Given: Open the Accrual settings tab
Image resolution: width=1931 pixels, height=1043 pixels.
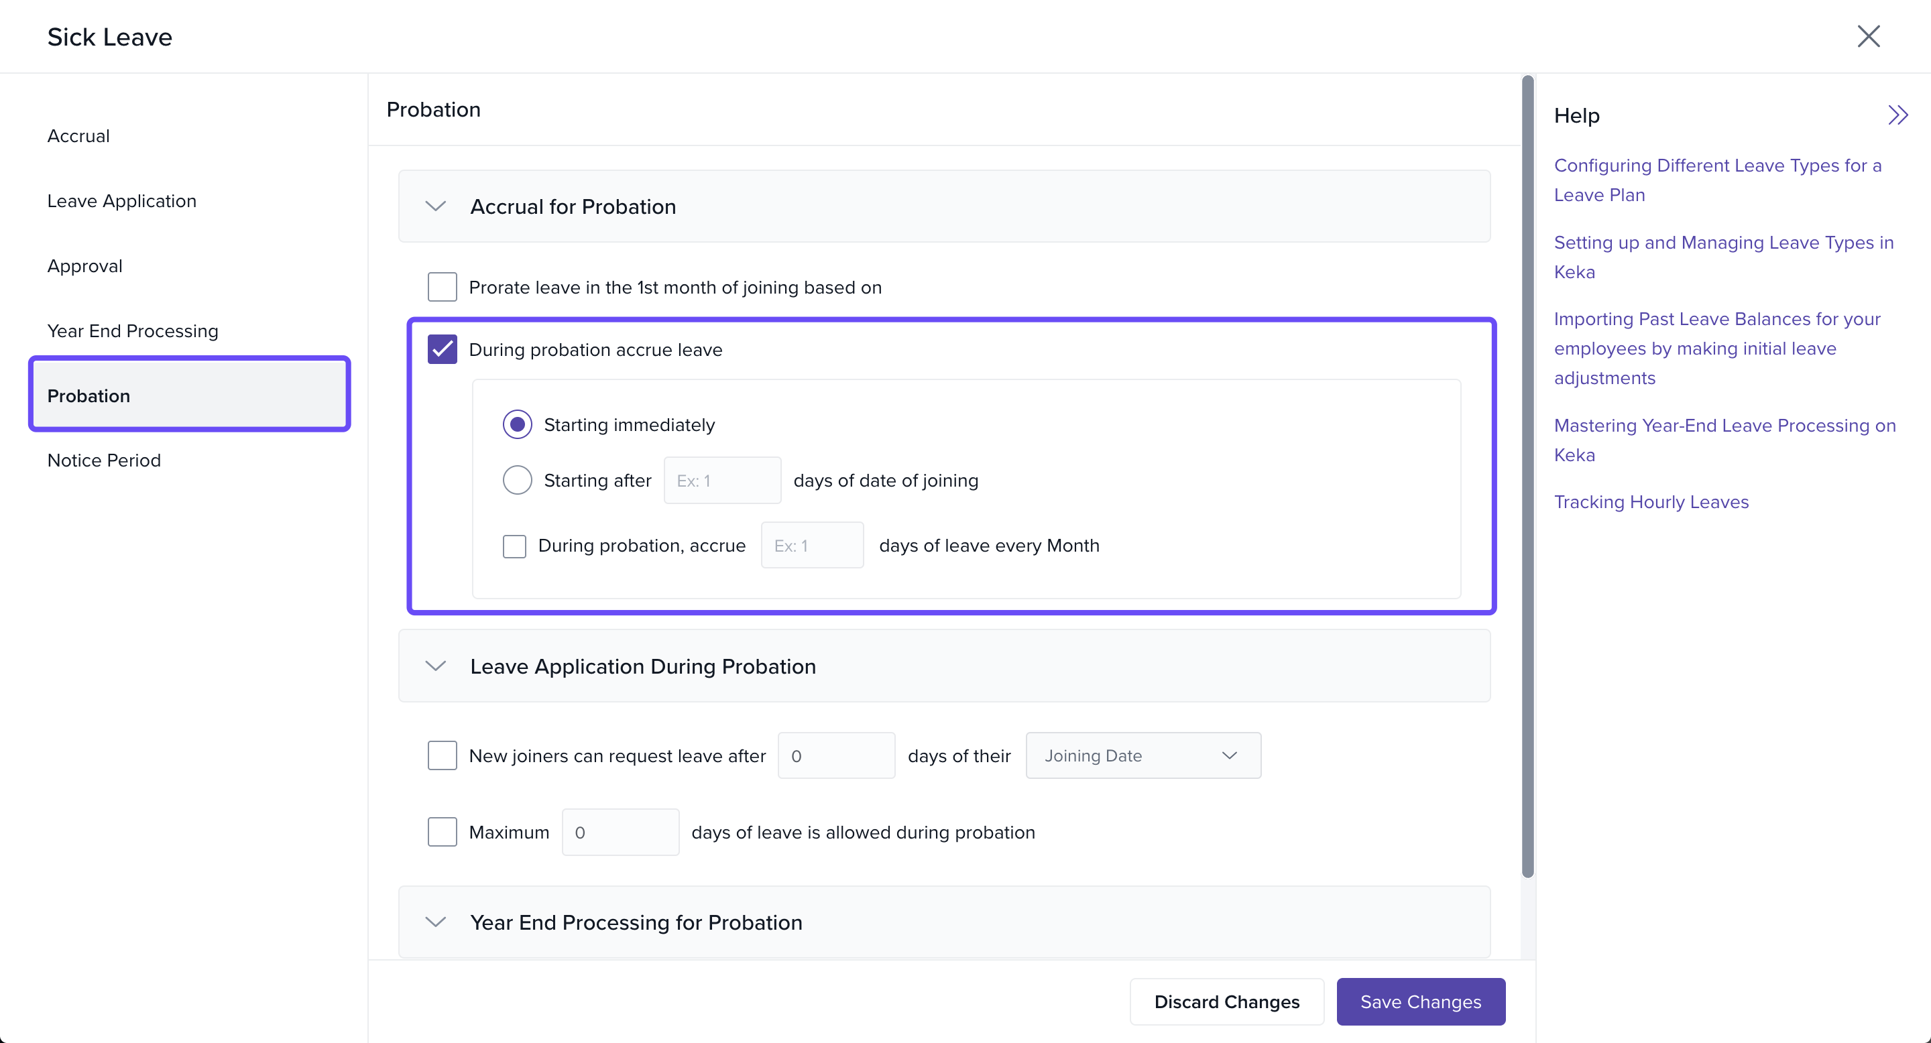Looking at the screenshot, I should click(78, 136).
